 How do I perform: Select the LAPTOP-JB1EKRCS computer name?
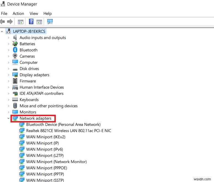click(x=29, y=31)
